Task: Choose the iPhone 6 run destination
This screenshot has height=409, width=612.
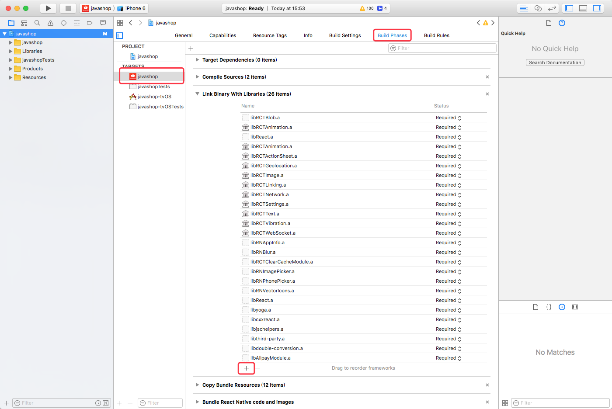Action: tap(132, 8)
